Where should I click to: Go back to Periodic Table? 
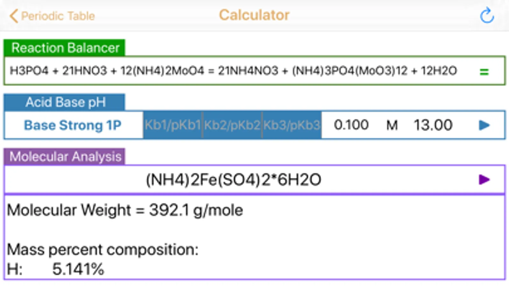point(14,16)
